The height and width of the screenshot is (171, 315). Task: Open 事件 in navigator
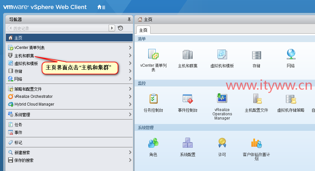point(69,132)
